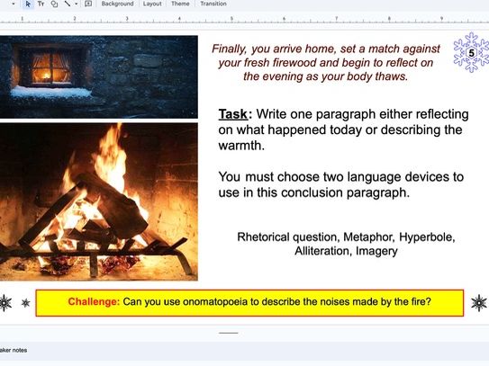This screenshot has width=489, height=366.
Task: Click the horizontal ruler above the slide
Action: pyautogui.click(x=245, y=19)
